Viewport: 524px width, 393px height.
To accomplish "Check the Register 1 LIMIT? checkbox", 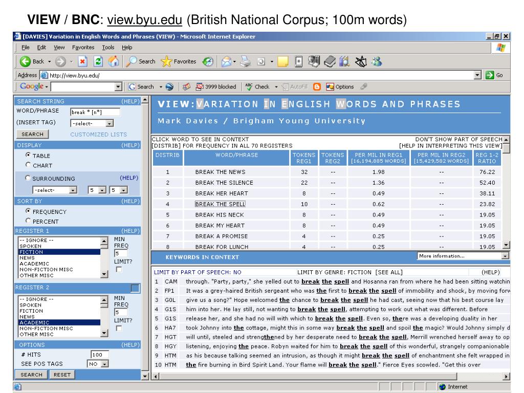I will point(119,269).
